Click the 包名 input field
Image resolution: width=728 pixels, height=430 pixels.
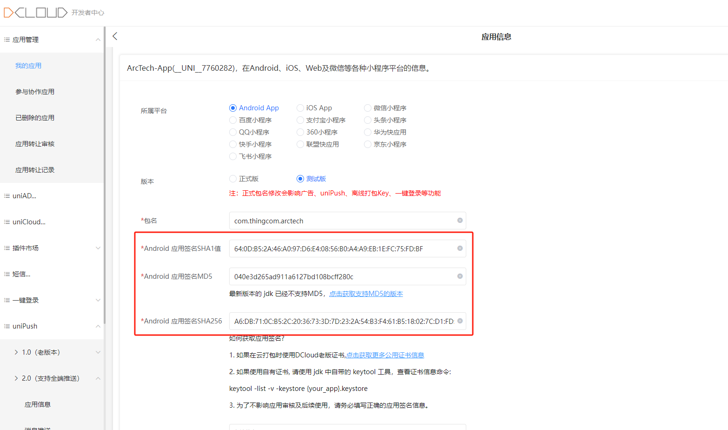tap(347, 221)
